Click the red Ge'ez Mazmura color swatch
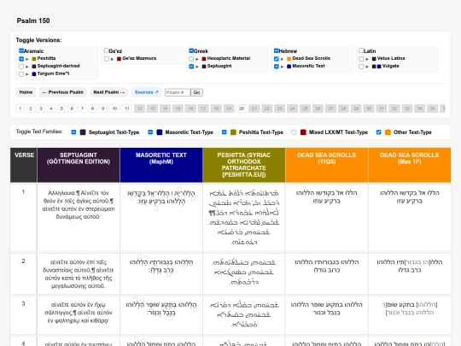 click(119, 59)
